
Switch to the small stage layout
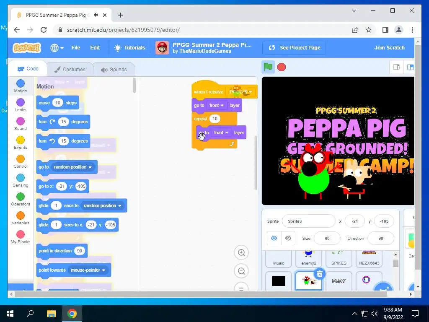point(396,67)
